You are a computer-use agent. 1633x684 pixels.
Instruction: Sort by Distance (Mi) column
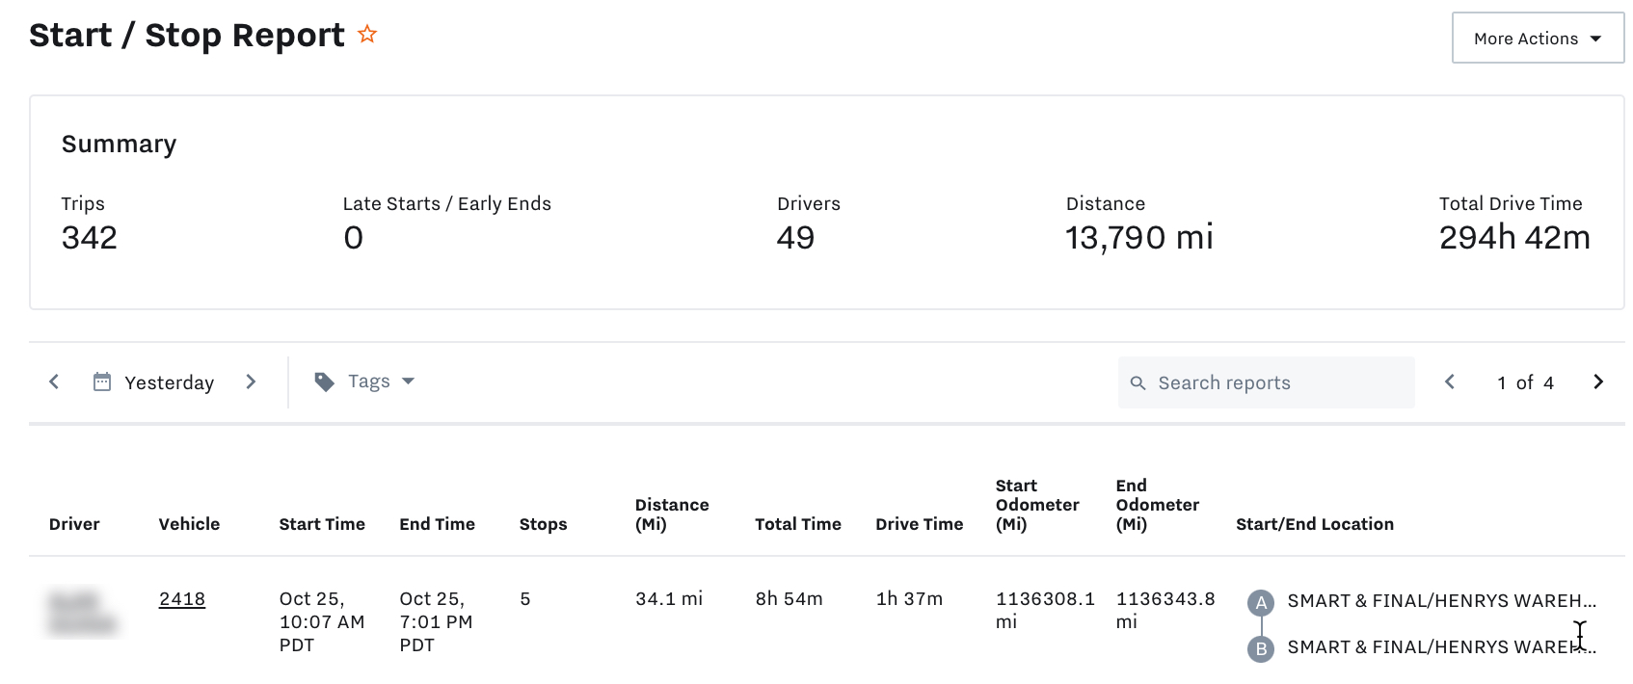point(671,514)
